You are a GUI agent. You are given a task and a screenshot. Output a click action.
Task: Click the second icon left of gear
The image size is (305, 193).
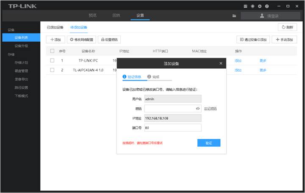(252, 6)
